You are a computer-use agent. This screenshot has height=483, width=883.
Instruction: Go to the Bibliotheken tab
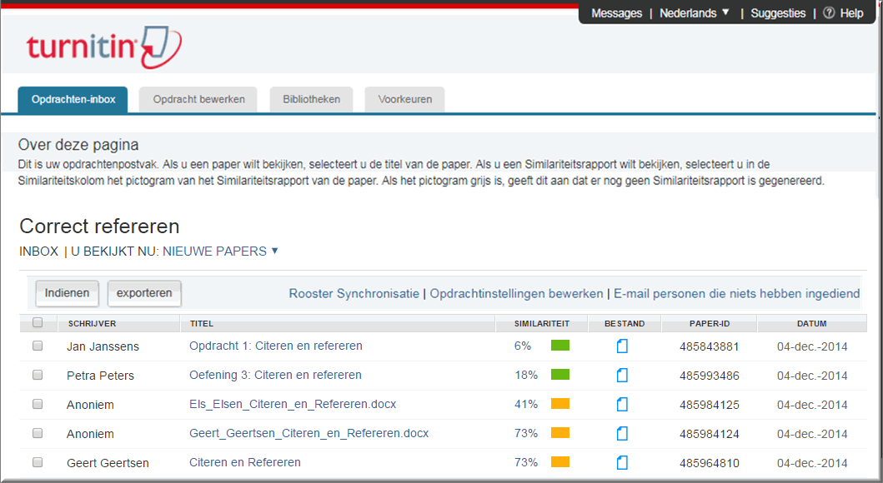coord(311,100)
